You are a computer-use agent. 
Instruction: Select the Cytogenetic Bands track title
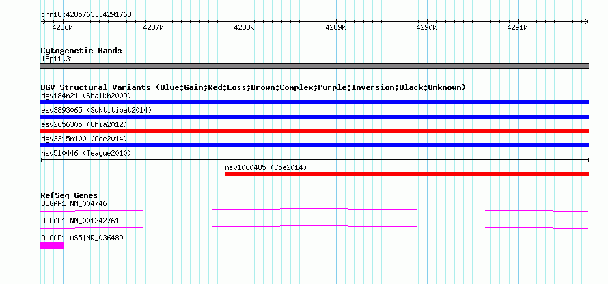pyautogui.click(x=81, y=51)
